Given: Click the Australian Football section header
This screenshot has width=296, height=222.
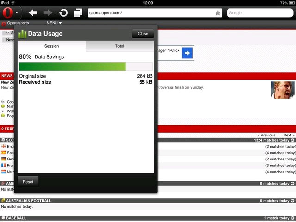Looking at the screenshot, I should [148, 201].
